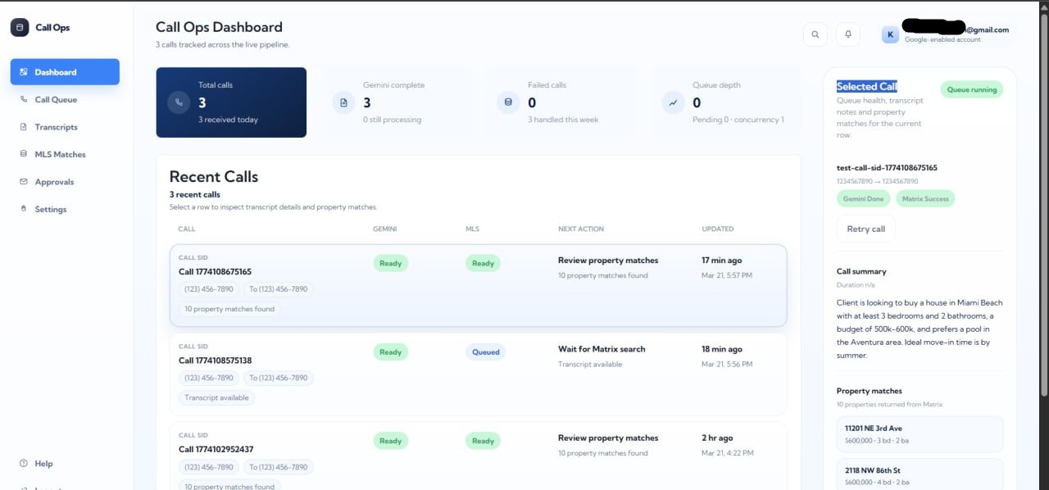The image size is (1049, 490).
Task: Click the Total calls card
Action: 231,102
